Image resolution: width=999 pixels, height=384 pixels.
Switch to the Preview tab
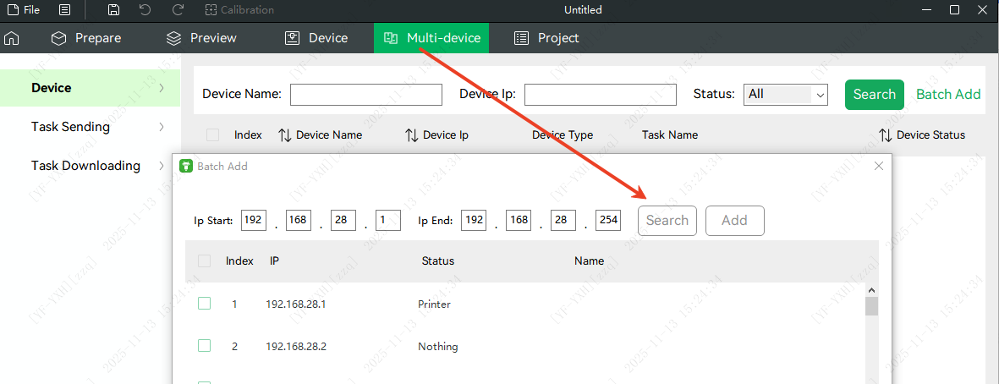pos(201,38)
